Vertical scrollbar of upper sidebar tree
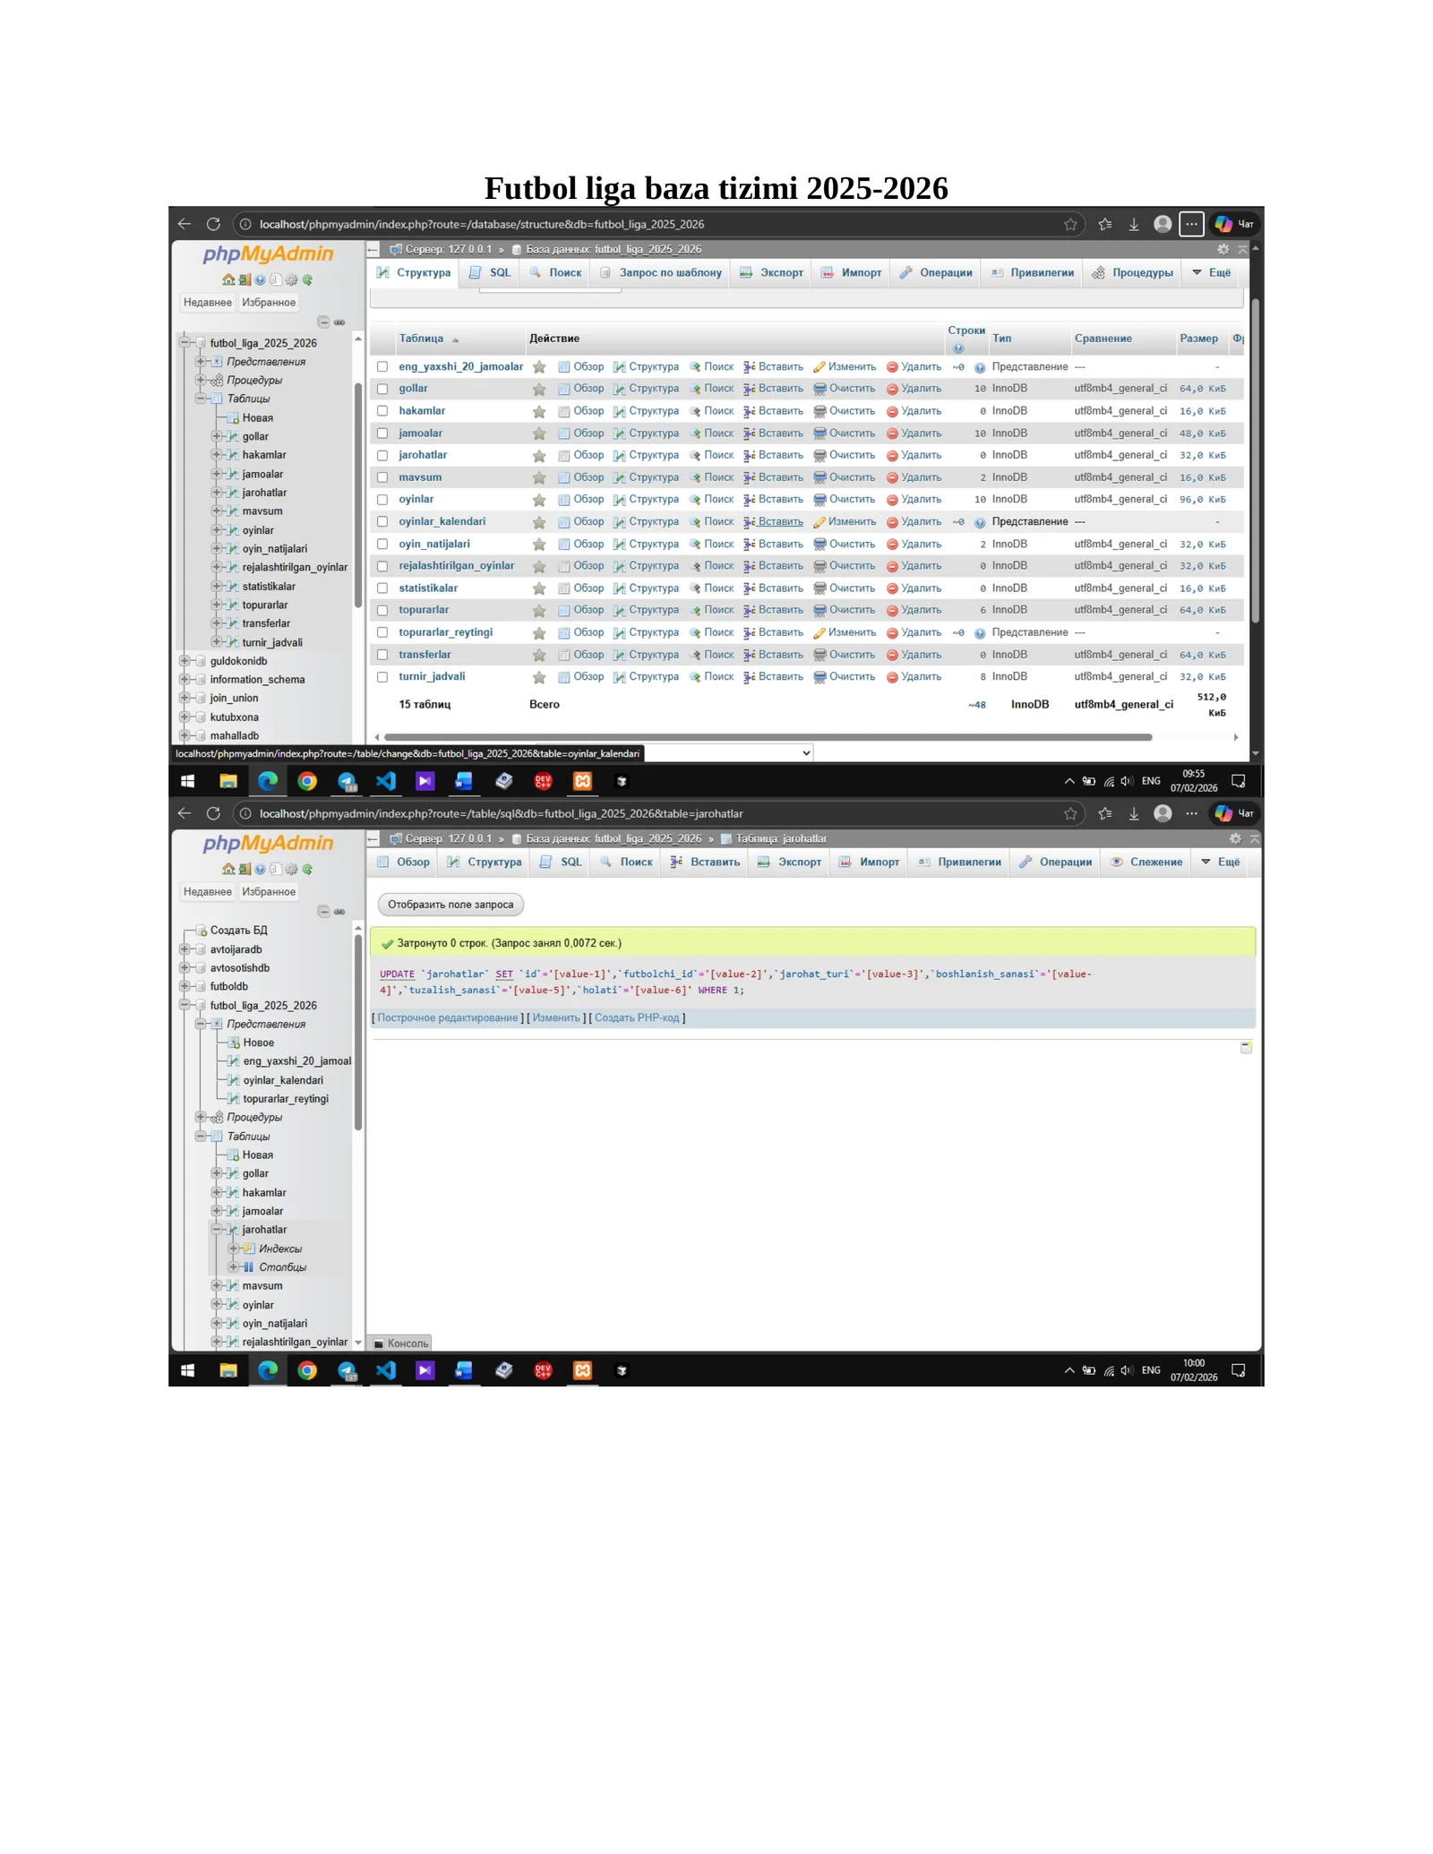The width and height of the screenshot is (1433, 1854). (x=358, y=496)
